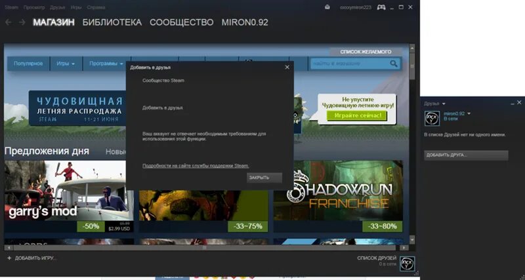Open the garry's mod deal thumbnail
525x280 pixels.
tap(69, 191)
